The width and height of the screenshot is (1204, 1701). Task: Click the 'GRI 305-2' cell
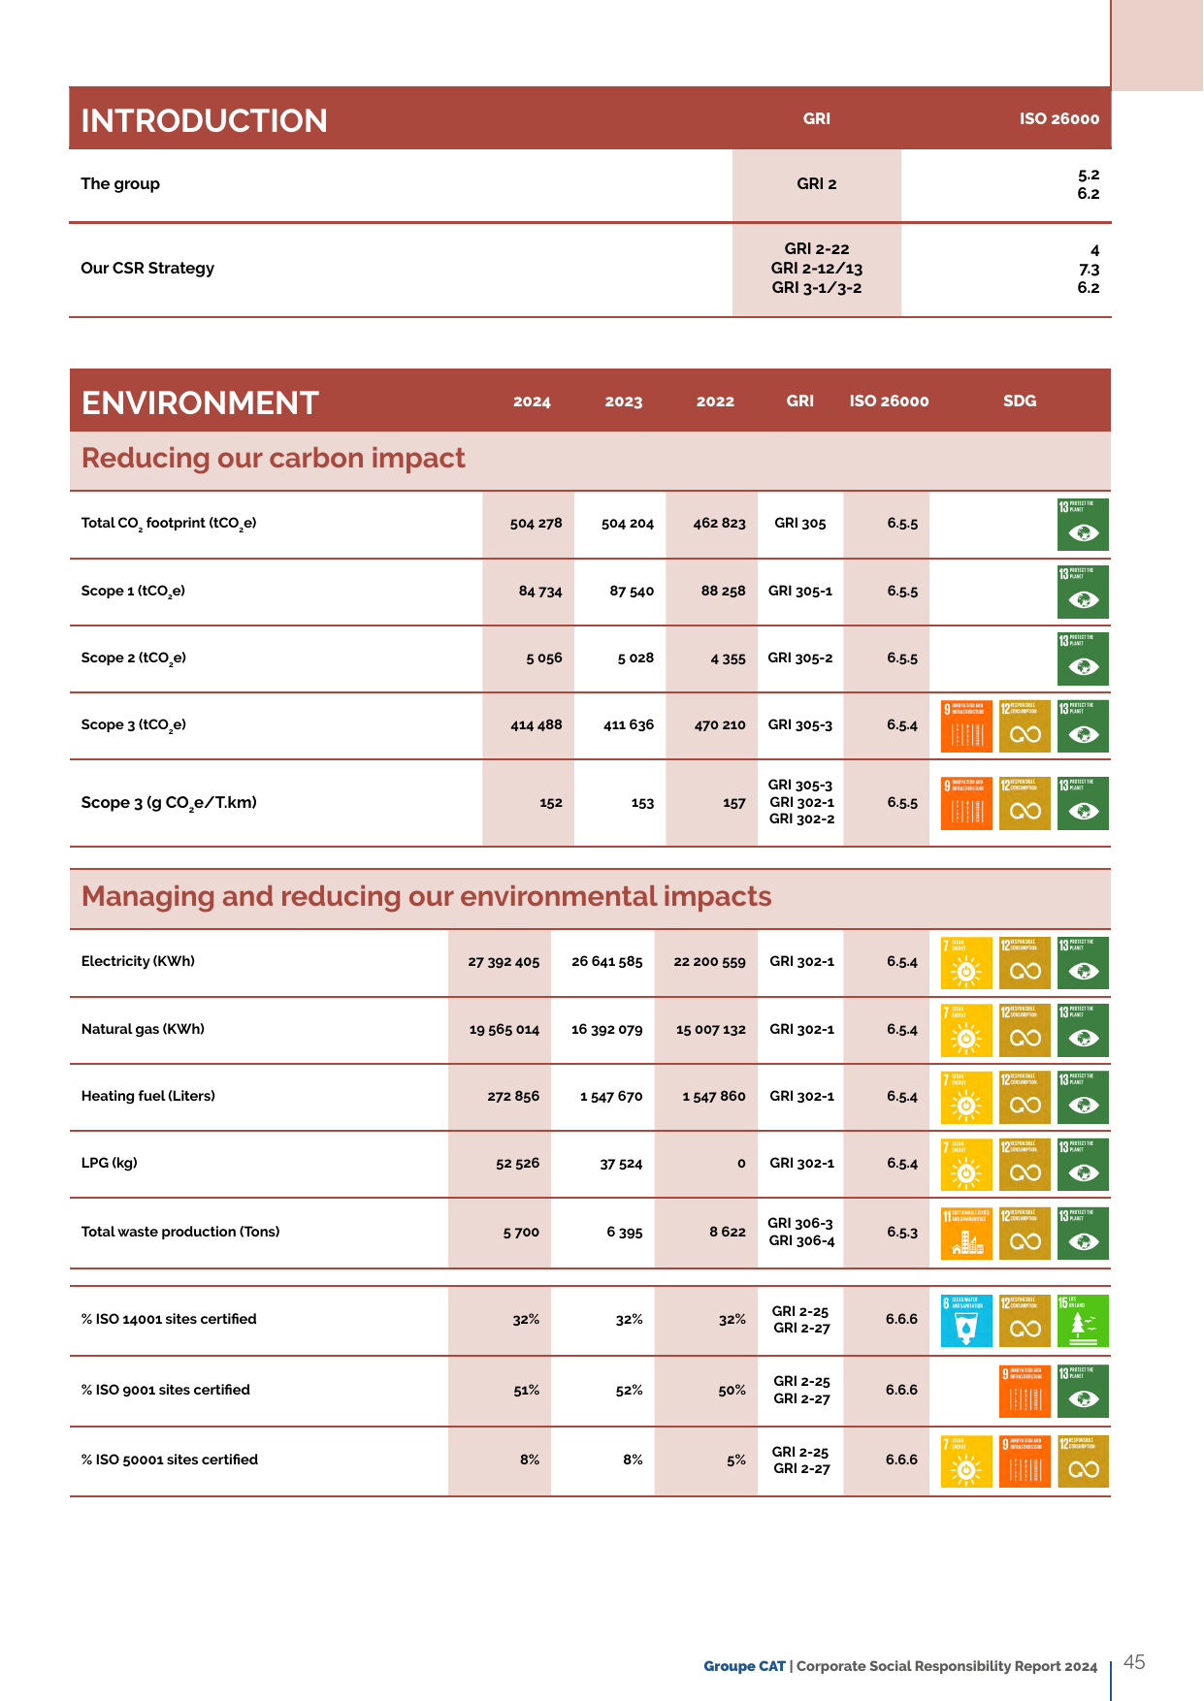pos(800,658)
